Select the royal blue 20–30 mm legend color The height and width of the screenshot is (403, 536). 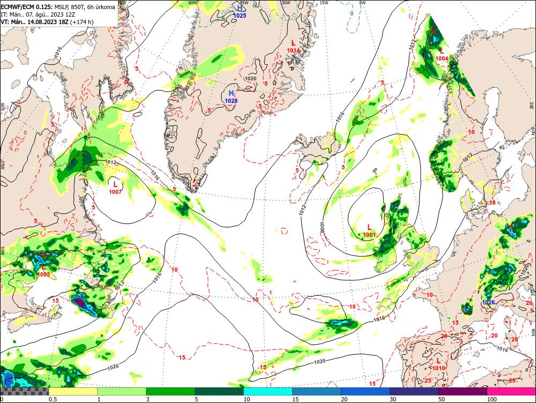click(x=366, y=391)
